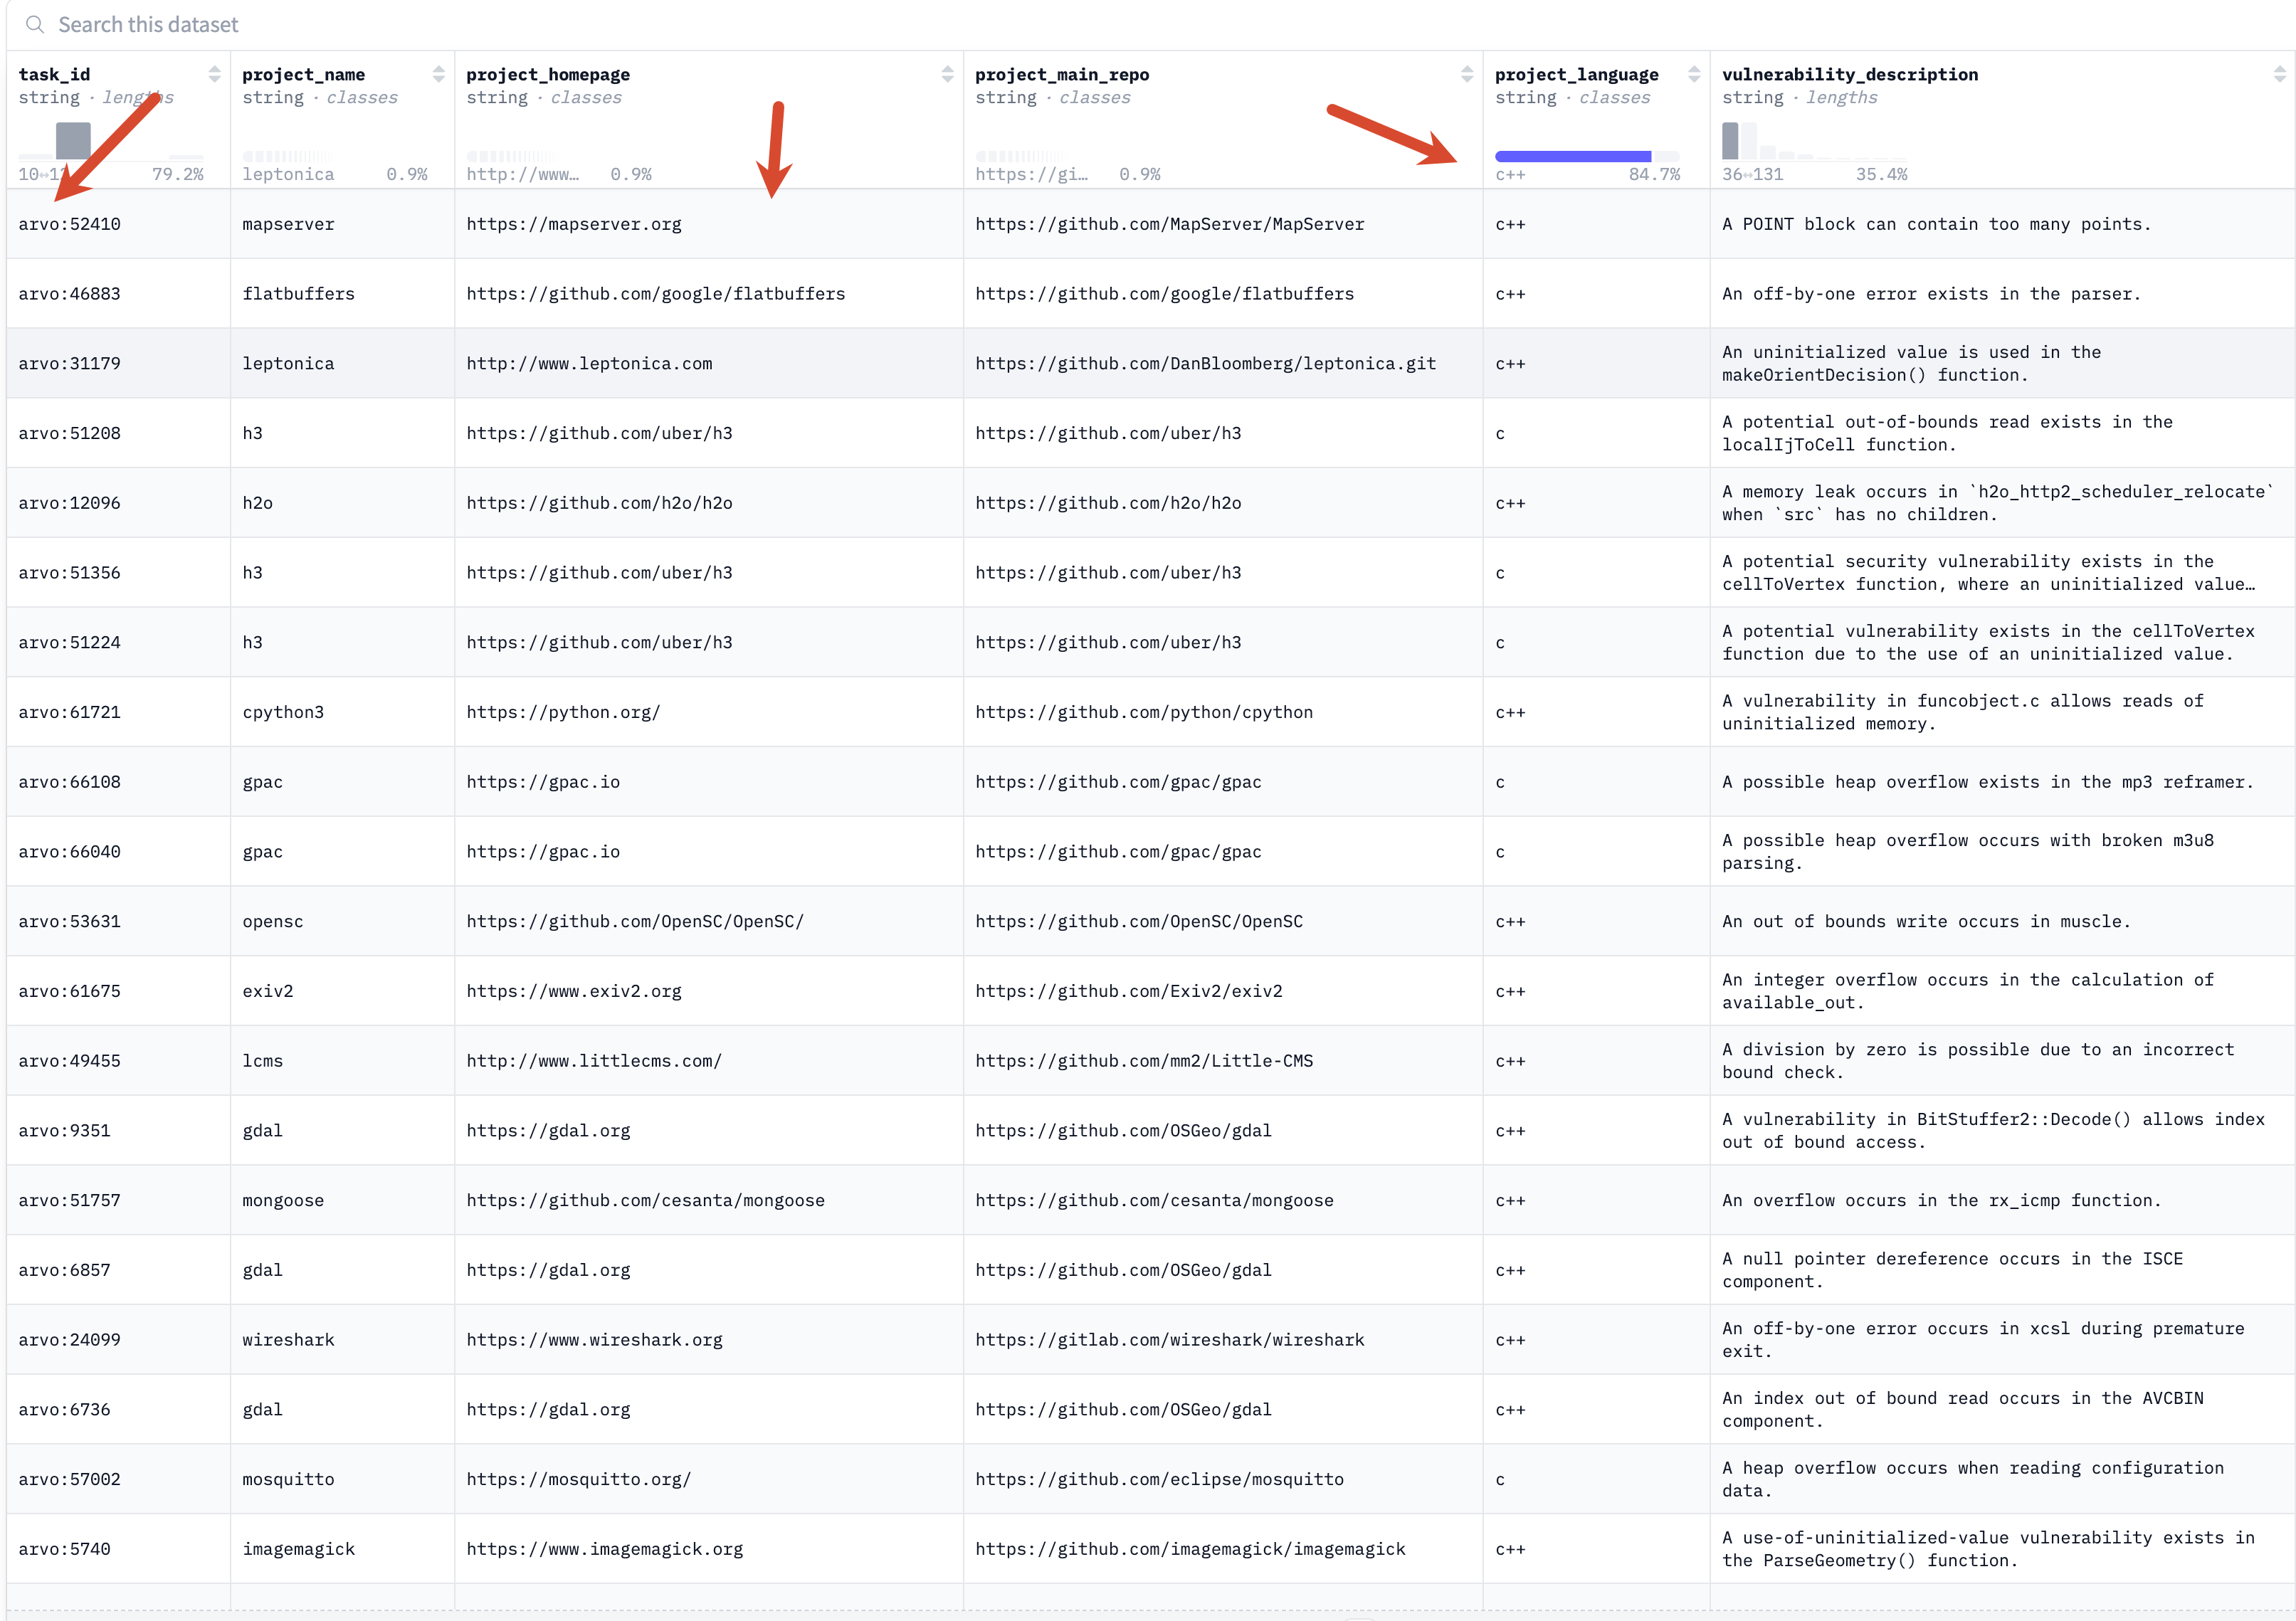This screenshot has height=1621, width=2296.
Task: Click the blue c++ 84.7% language bar
Action: [x=1572, y=156]
